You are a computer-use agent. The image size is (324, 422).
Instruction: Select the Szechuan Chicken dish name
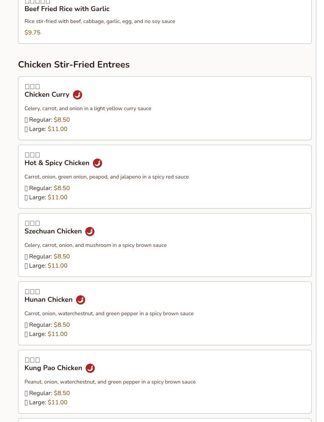53,231
